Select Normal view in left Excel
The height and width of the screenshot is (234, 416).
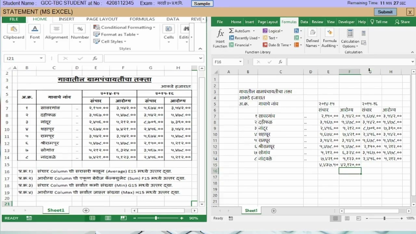tap(92, 218)
